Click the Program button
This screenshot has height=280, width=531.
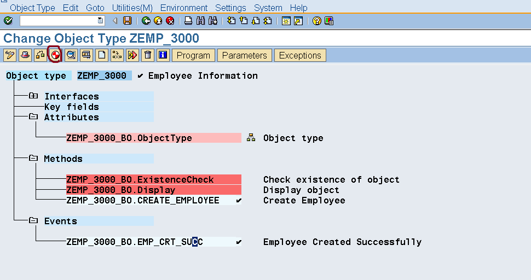(x=193, y=55)
